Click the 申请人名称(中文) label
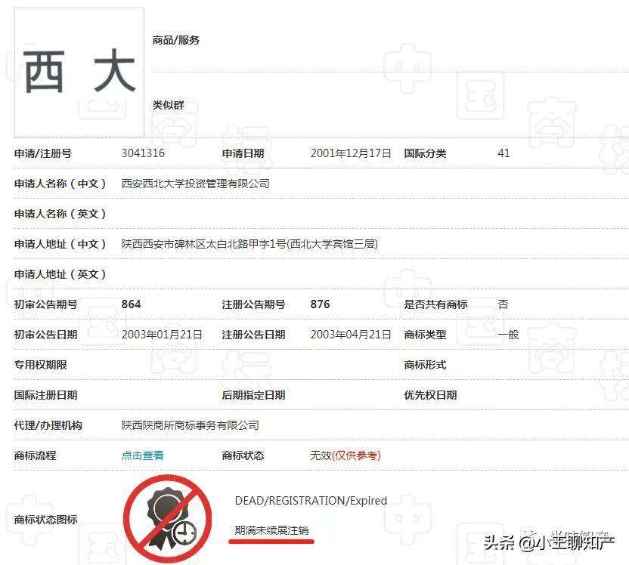 coord(60,184)
